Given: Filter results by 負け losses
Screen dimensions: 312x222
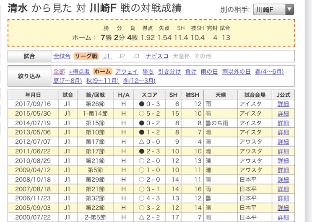Looking at the screenshot, I should (190, 72).
